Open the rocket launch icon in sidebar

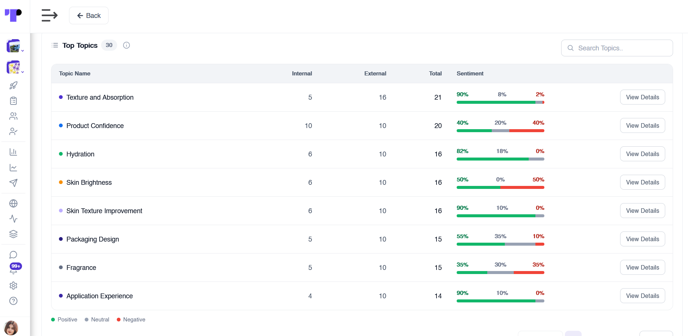pyautogui.click(x=13, y=85)
